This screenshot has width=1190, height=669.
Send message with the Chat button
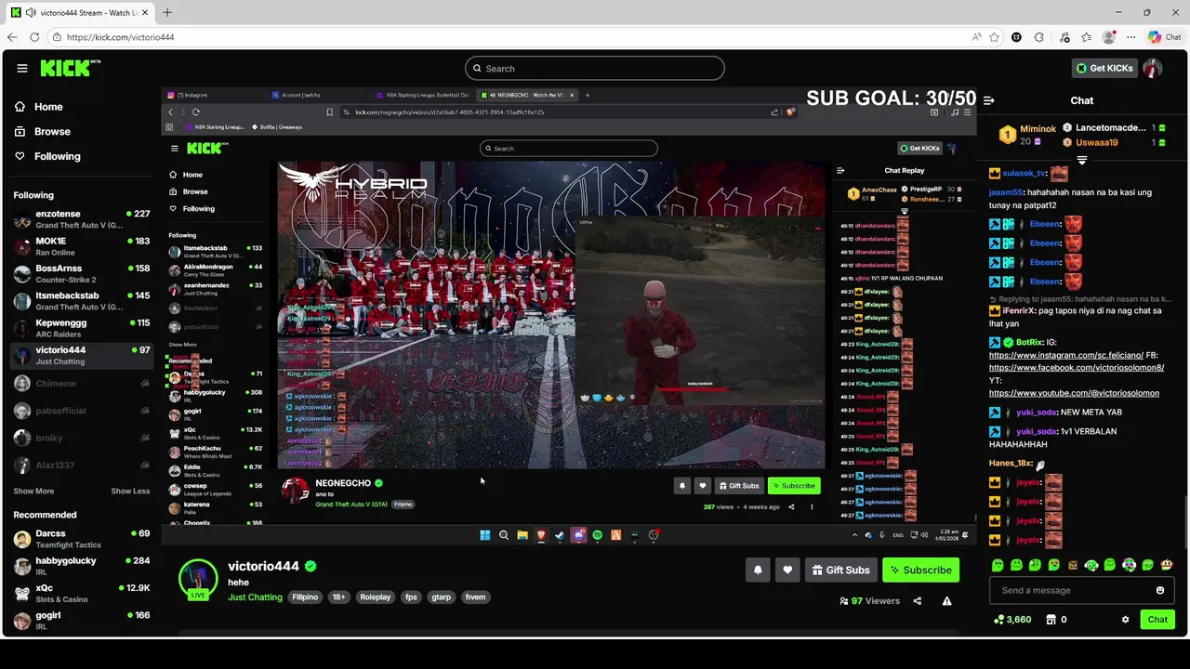[1157, 620]
